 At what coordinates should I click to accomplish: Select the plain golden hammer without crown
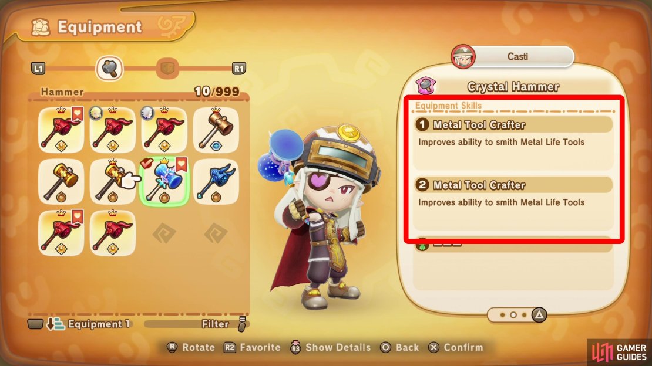(x=61, y=182)
